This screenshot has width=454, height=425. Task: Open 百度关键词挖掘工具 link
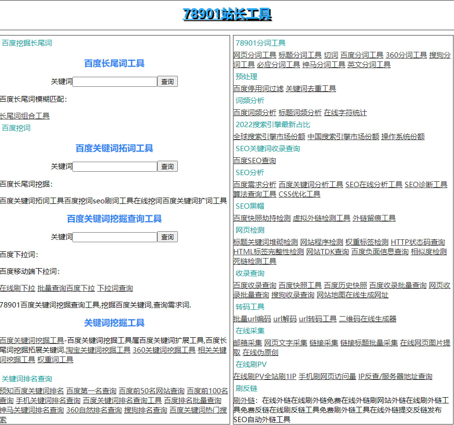(32, 341)
